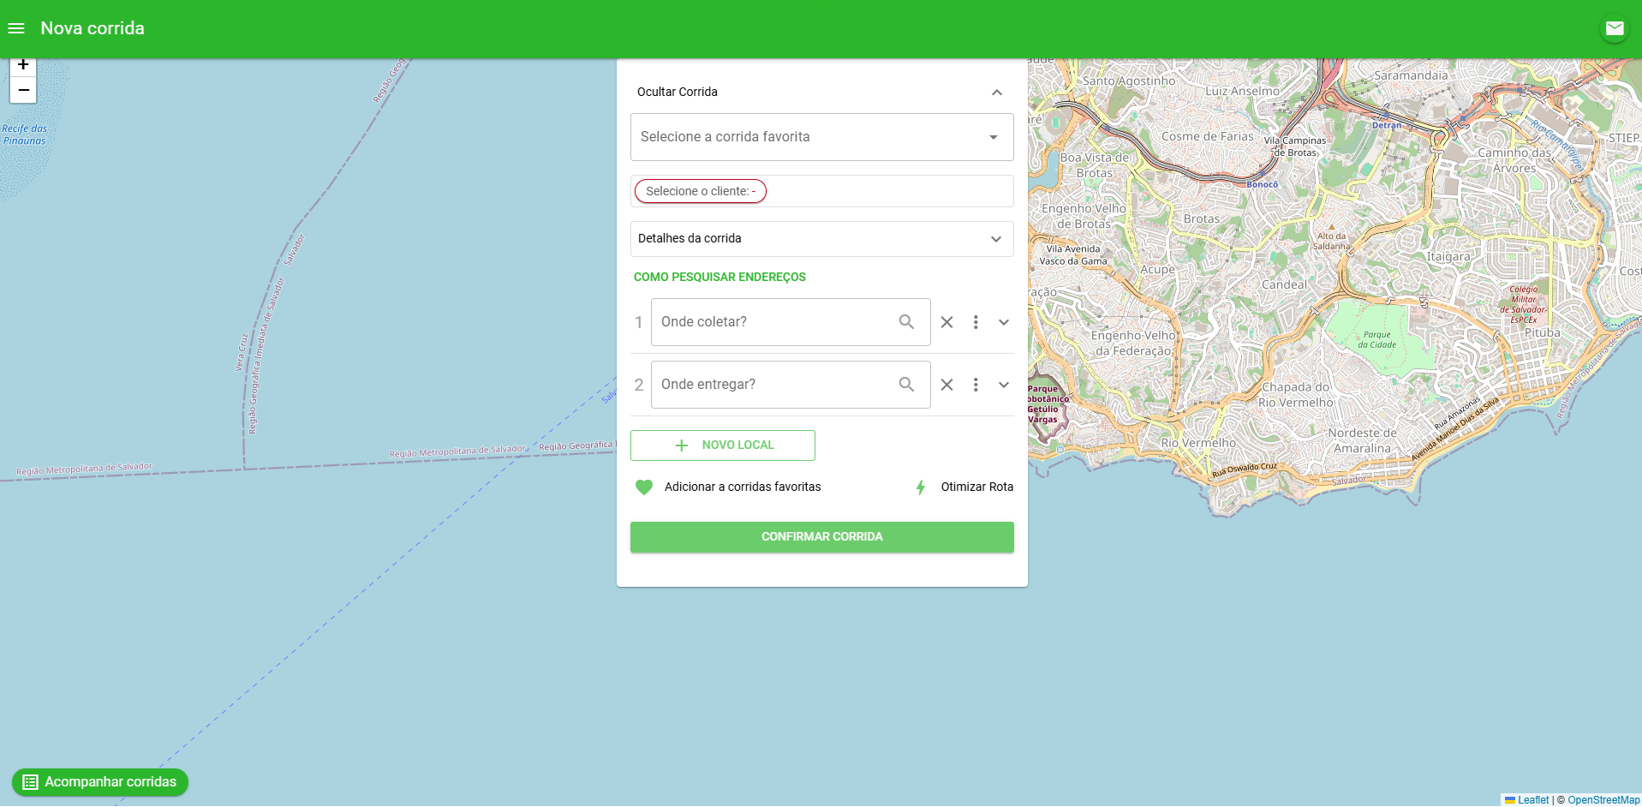The image size is (1642, 807).
Task: Click Otimizar Rota lightning icon
Action: pos(921,487)
